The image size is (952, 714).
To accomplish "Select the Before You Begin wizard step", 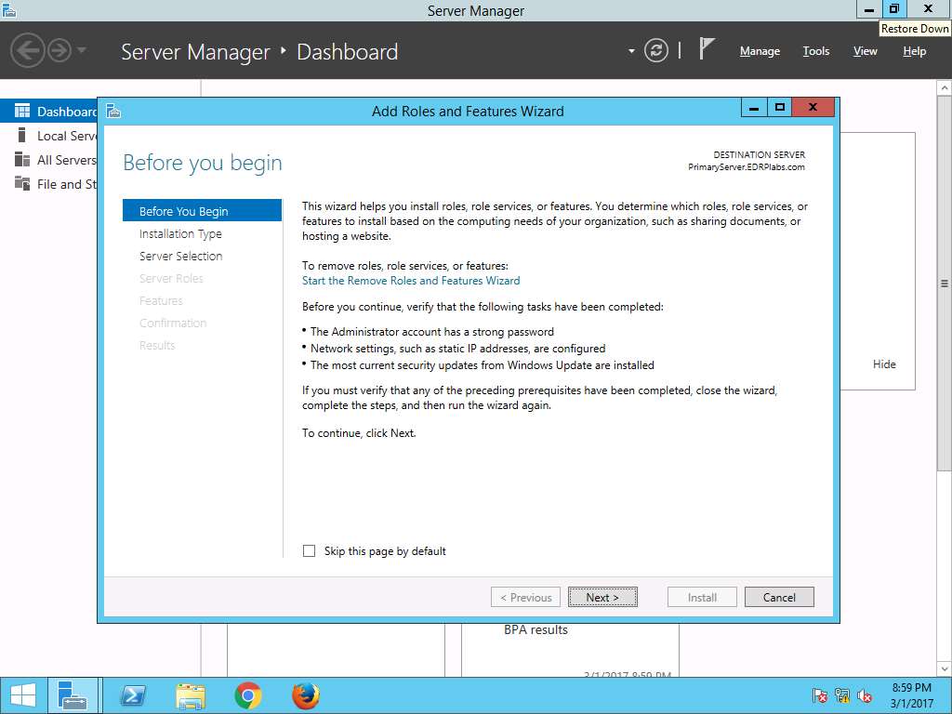I will (x=202, y=211).
